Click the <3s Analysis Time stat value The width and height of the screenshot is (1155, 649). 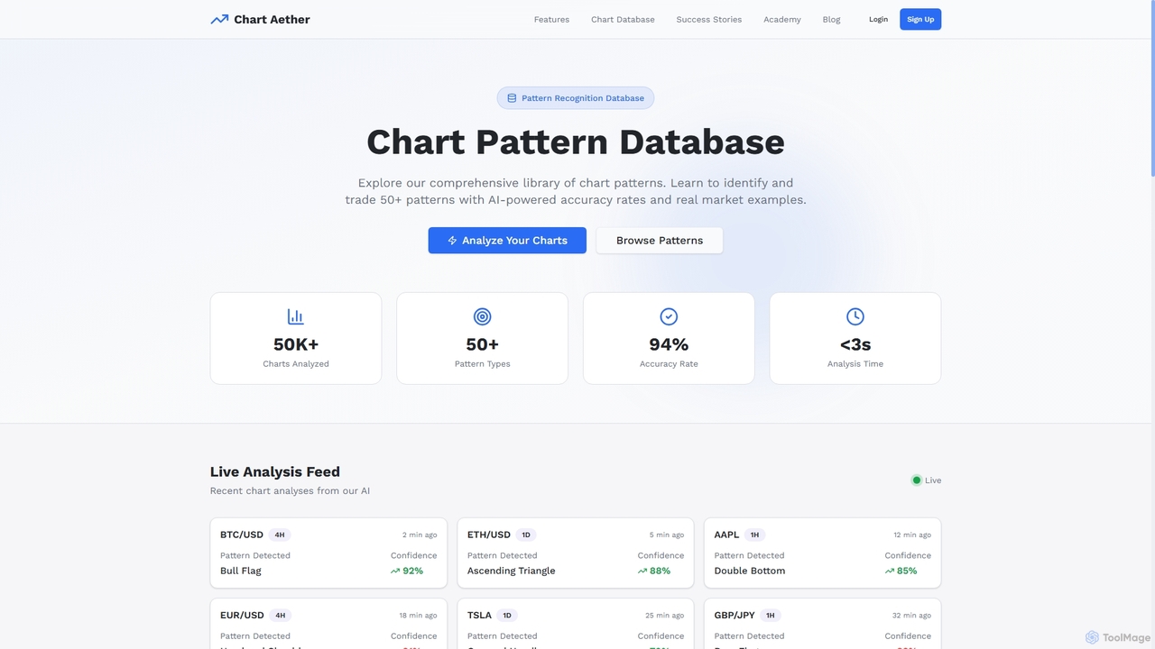[x=855, y=344]
